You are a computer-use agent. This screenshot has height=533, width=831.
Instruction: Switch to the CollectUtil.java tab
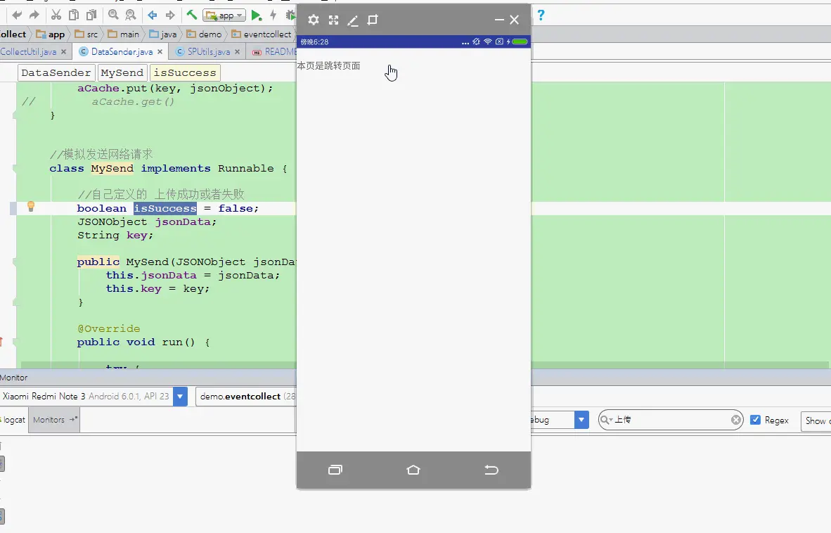(x=28, y=52)
